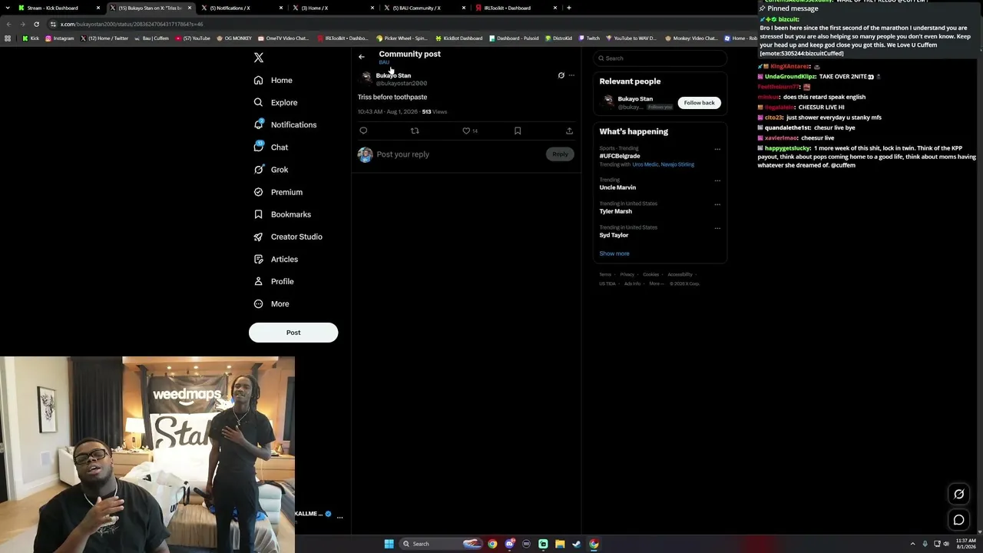Click the repost icon under the post
The height and width of the screenshot is (553, 983).
coord(415,131)
